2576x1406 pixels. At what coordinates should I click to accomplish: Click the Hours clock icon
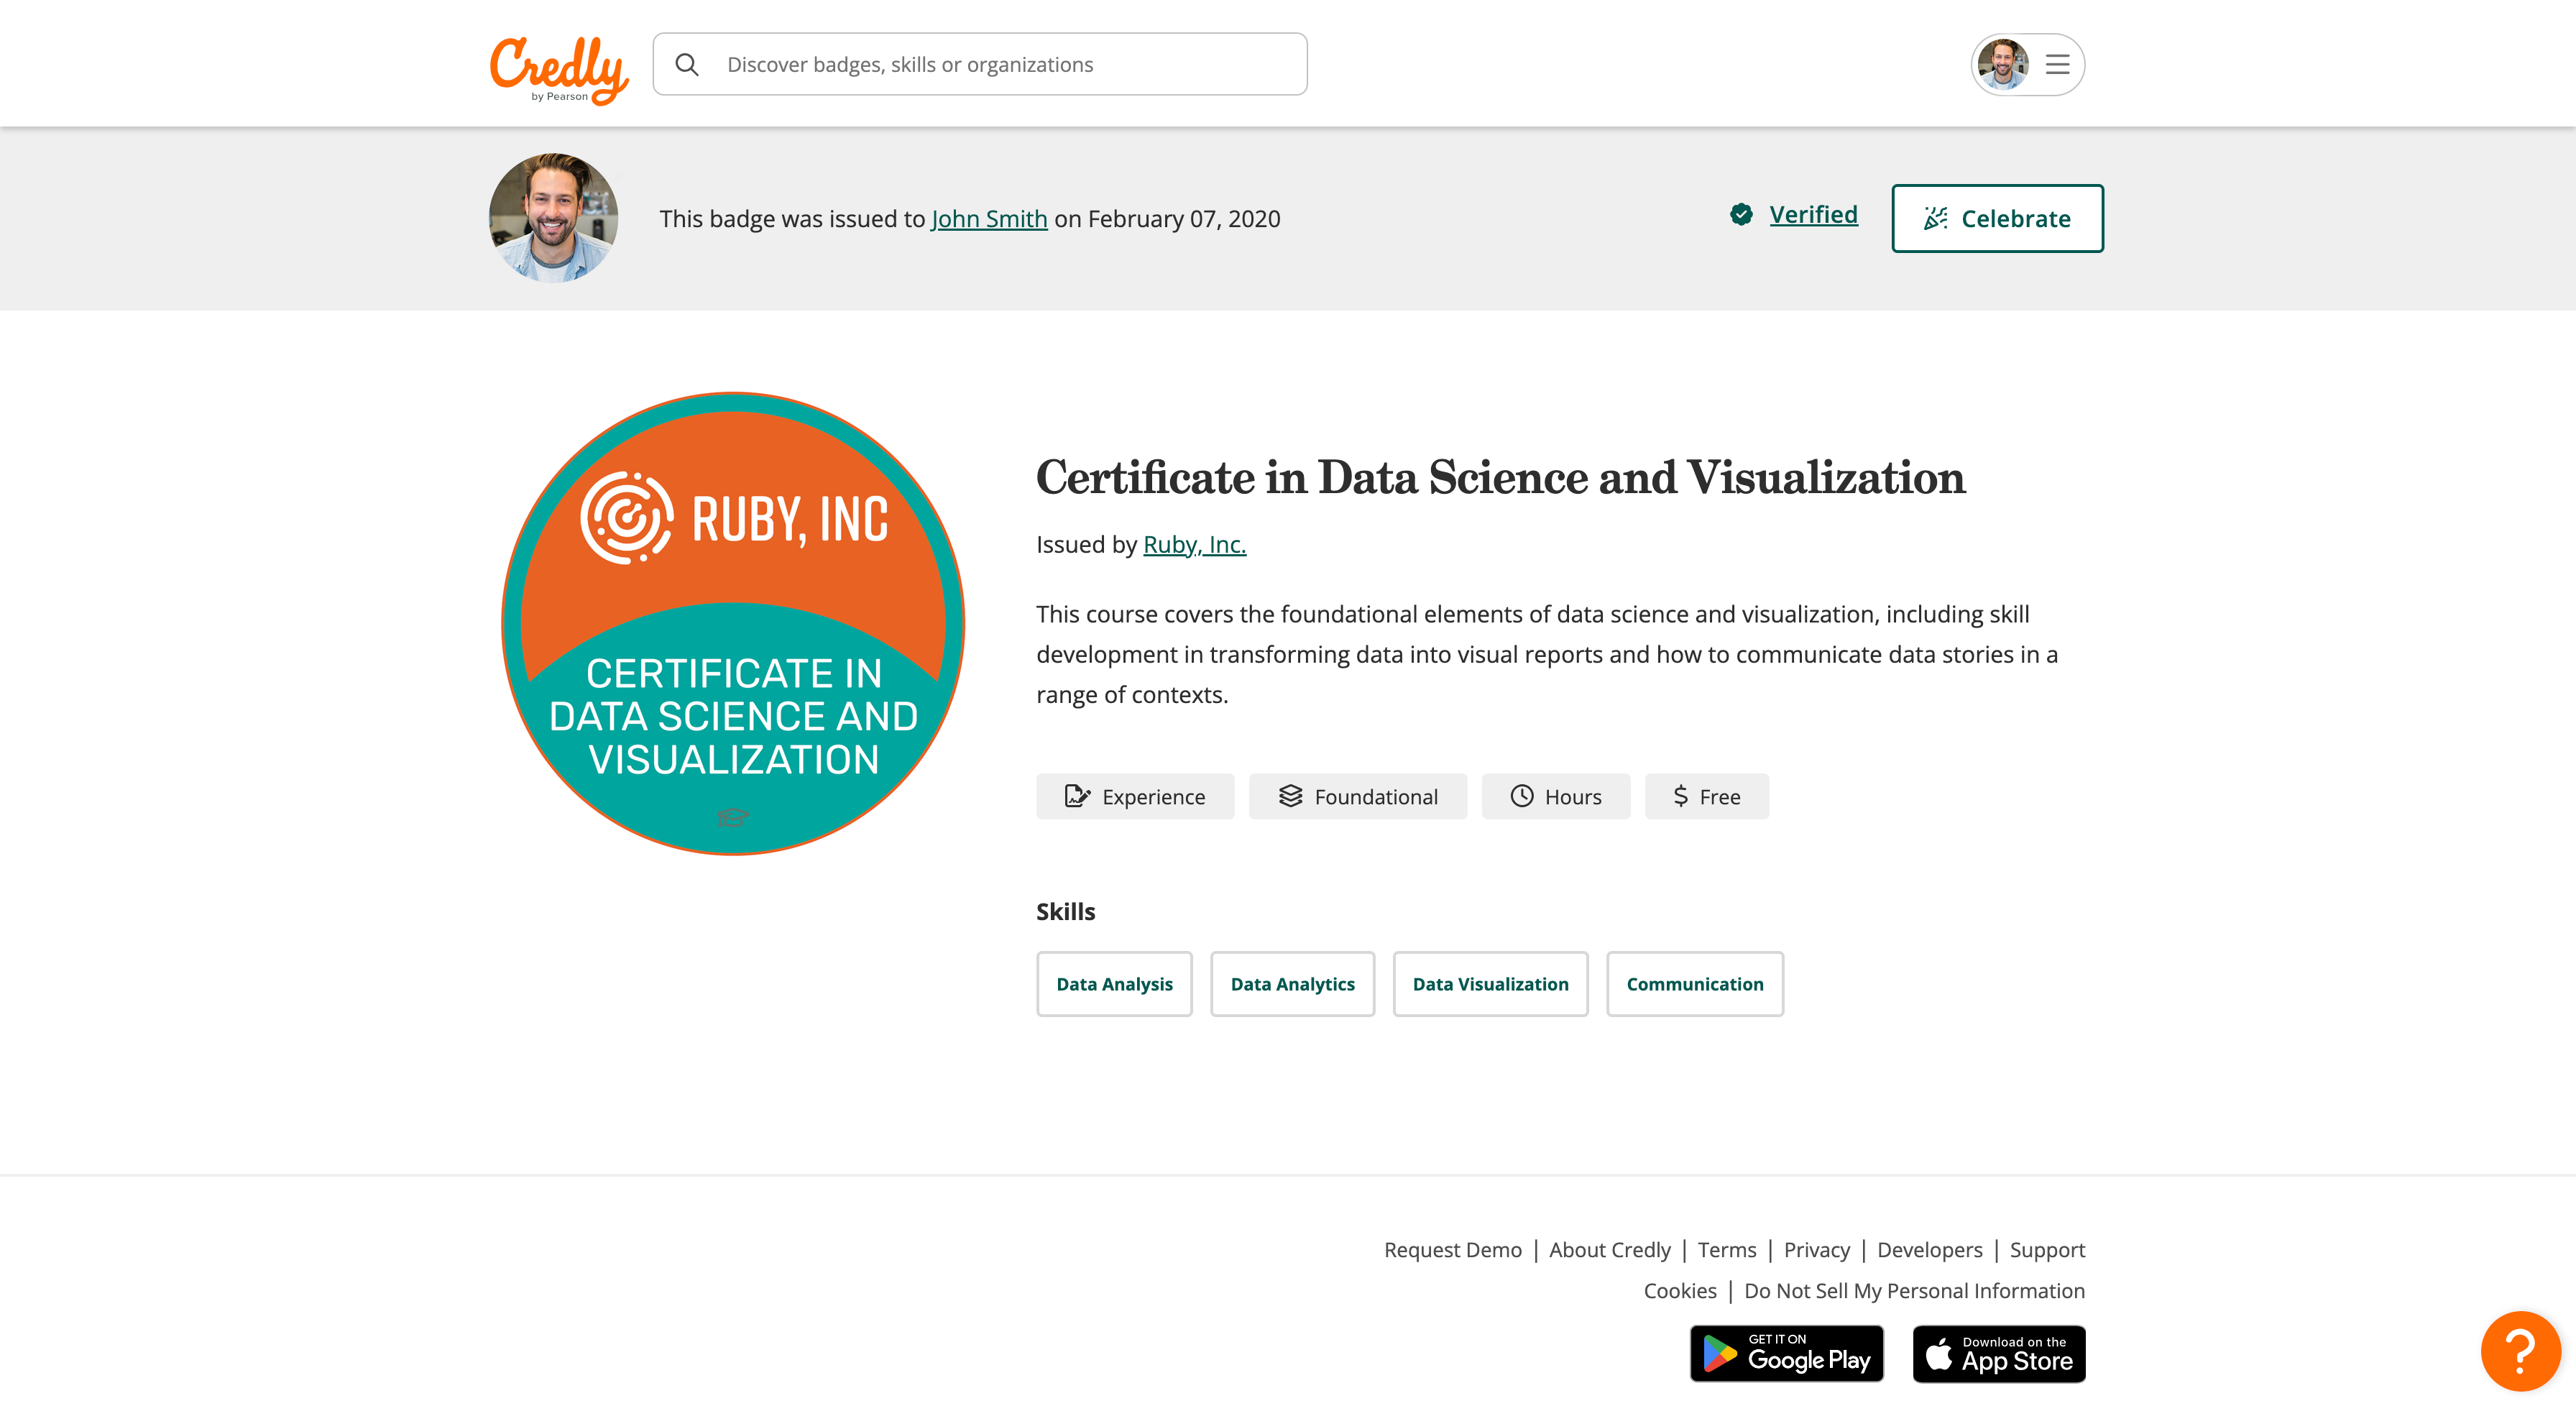pos(1522,796)
